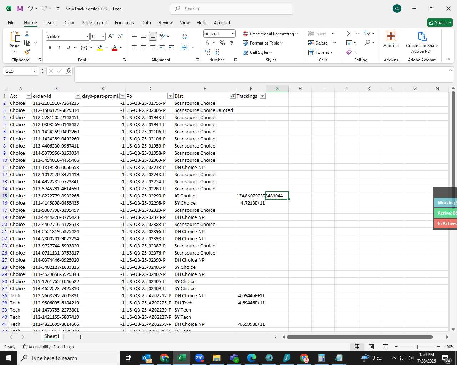The height and width of the screenshot is (365, 457).
Task: Click the Copy icon in Clipboard group
Action: [27, 43]
